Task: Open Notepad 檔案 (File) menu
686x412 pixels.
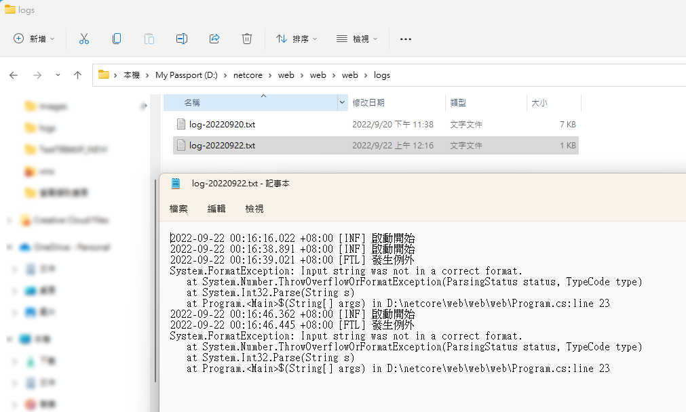Action: point(178,209)
